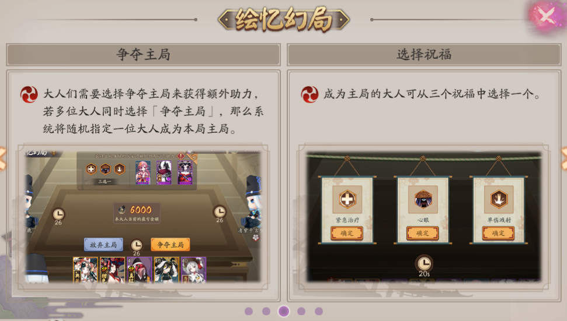Click the 紧急治疗 plus cross icon
The height and width of the screenshot is (321, 567).
[x=347, y=199]
